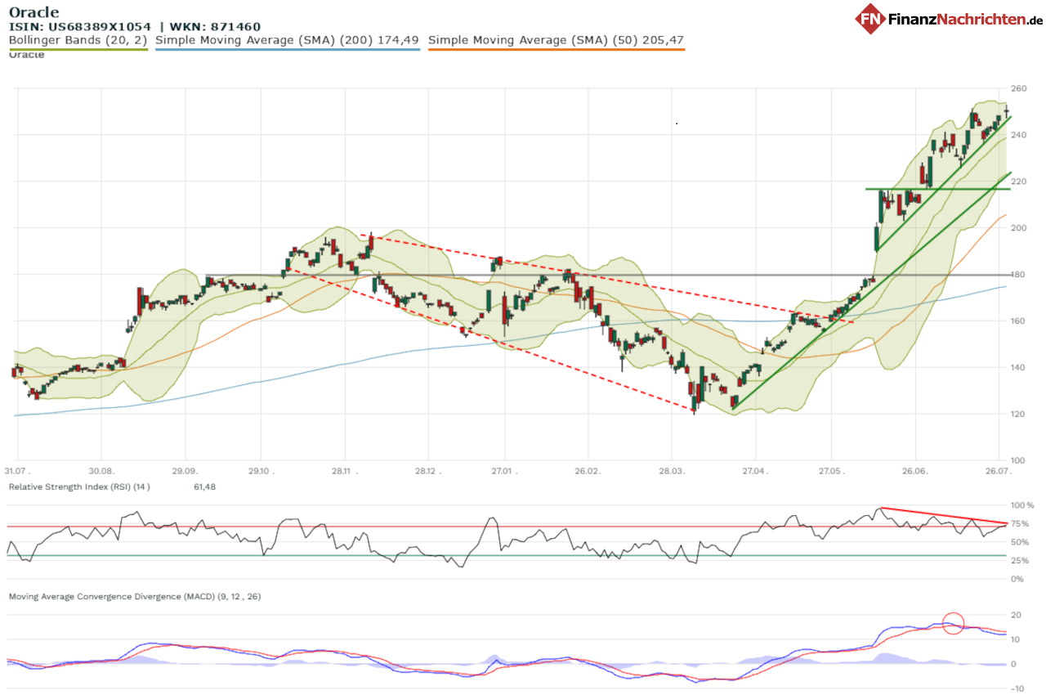Click the WKN: 871460 text
Viewport: 1046px width, 695px height.
(x=216, y=27)
